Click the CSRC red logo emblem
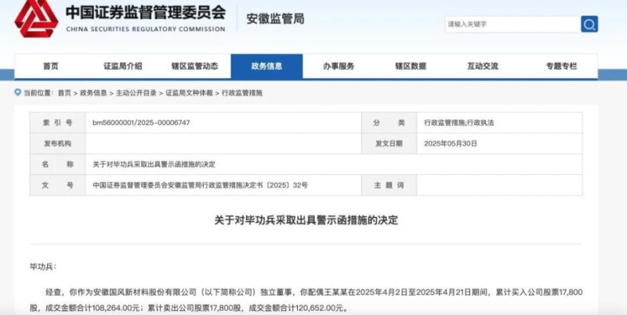The image size is (627, 315). (36, 18)
